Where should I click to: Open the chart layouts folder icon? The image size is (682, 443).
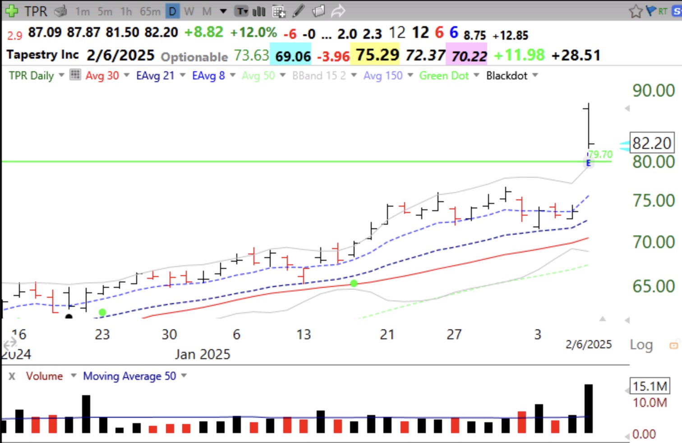pyautogui.click(x=318, y=11)
